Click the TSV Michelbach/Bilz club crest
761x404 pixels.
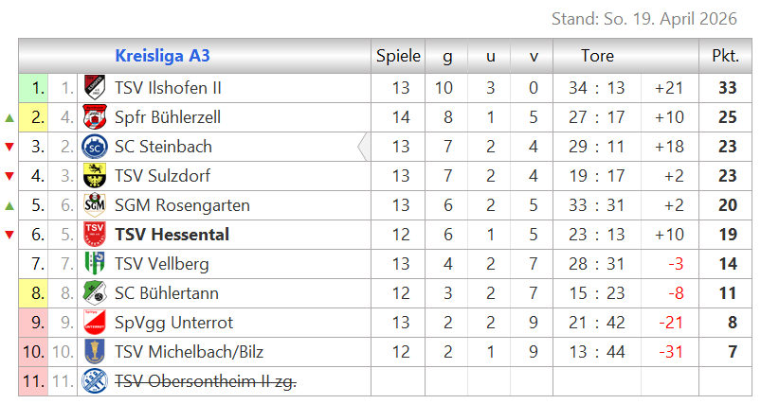[93, 352]
